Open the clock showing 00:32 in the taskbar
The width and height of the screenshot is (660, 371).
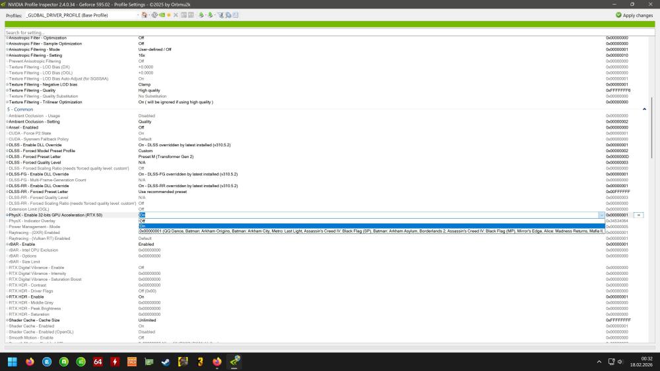(x=641, y=362)
